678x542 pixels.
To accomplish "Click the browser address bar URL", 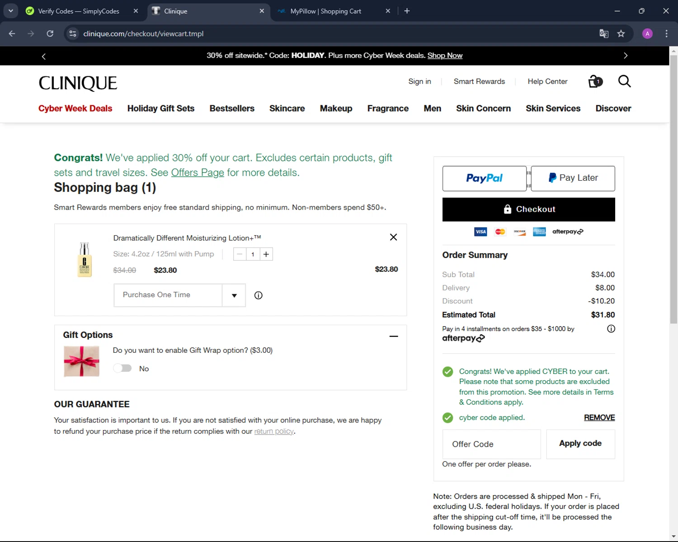I will (143, 33).
